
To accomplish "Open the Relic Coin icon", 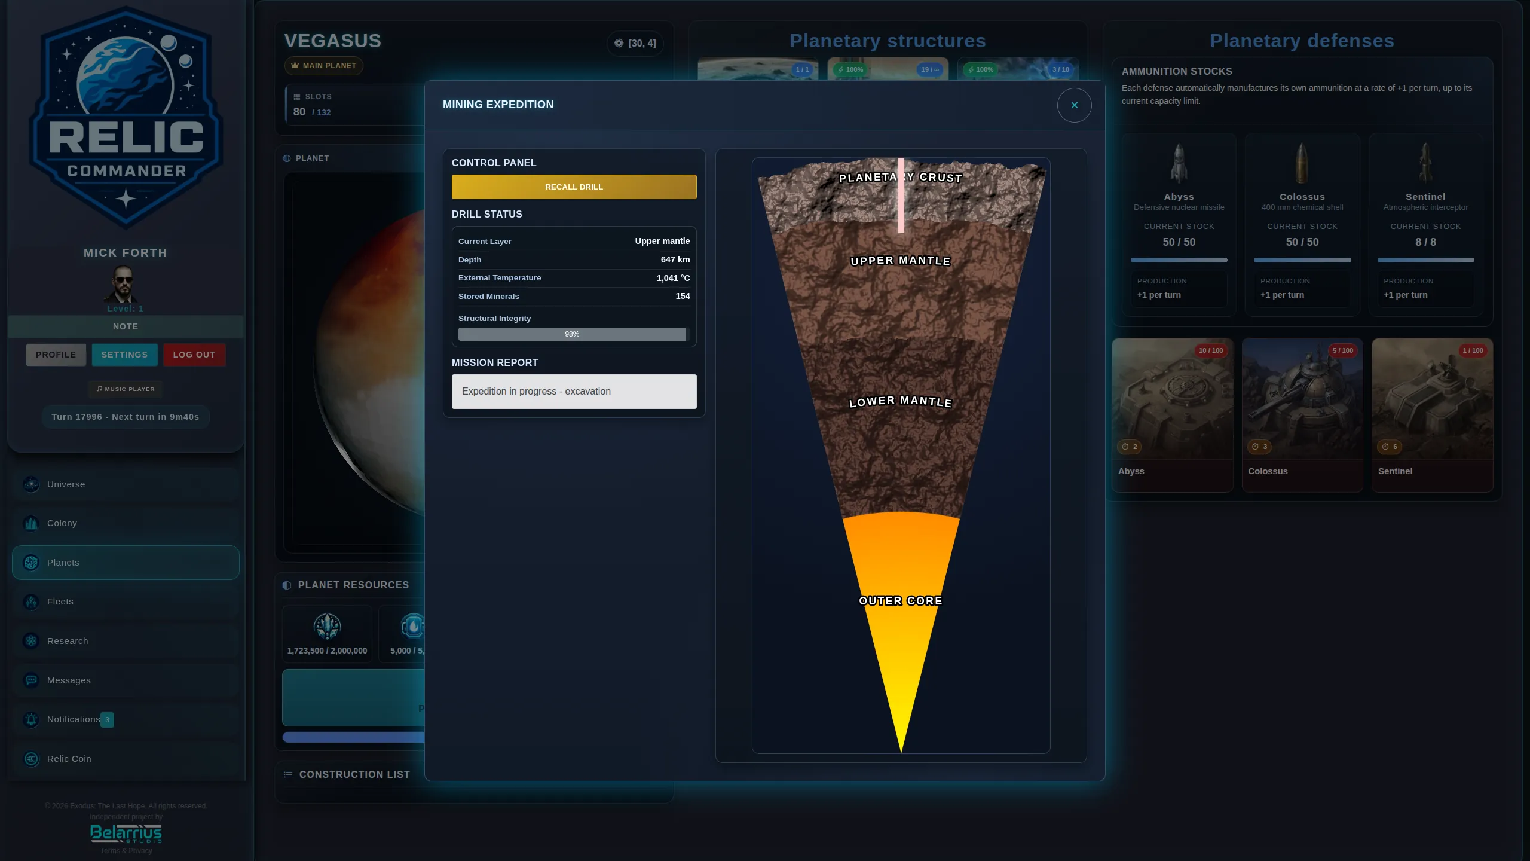I will [x=31, y=759].
